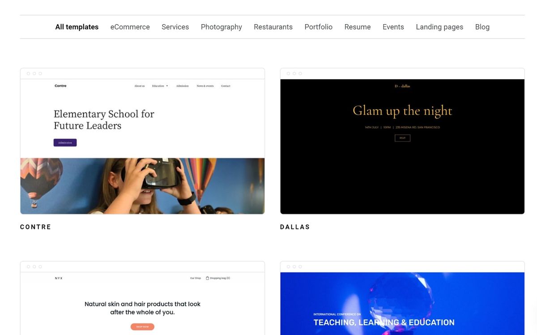The height and width of the screenshot is (335, 537).
Task: Open the NYX skin products template thumbnail
Action: pos(142,298)
